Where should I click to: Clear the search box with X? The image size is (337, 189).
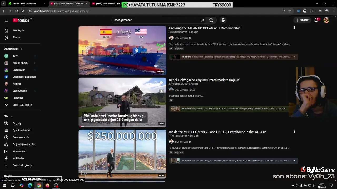pos(203,20)
